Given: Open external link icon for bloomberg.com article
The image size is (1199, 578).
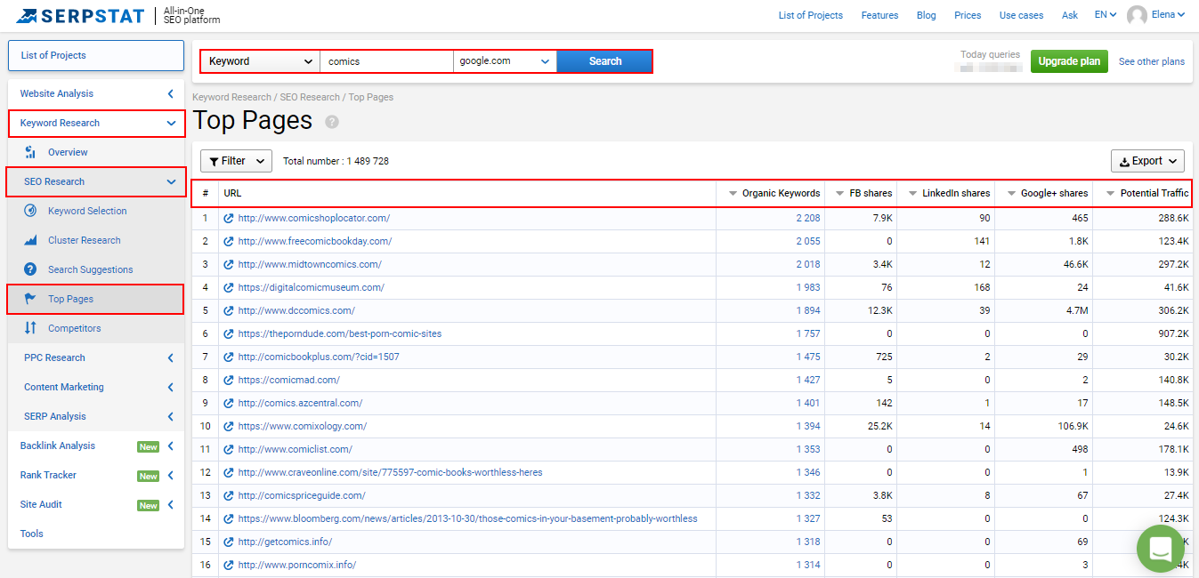Looking at the screenshot, I should (229, 518).
